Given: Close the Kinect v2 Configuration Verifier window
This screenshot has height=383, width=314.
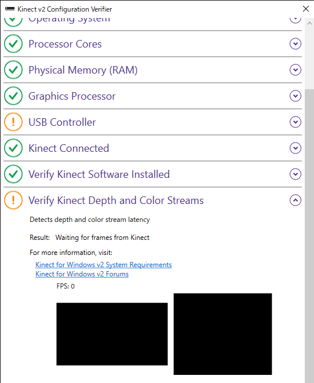Looking at the screenshot, I should 306,9.
